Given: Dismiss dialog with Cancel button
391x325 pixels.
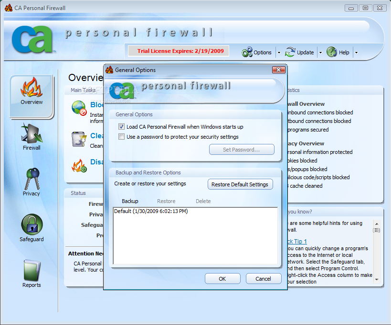Looking at the screenshot, I should (264, 279).
